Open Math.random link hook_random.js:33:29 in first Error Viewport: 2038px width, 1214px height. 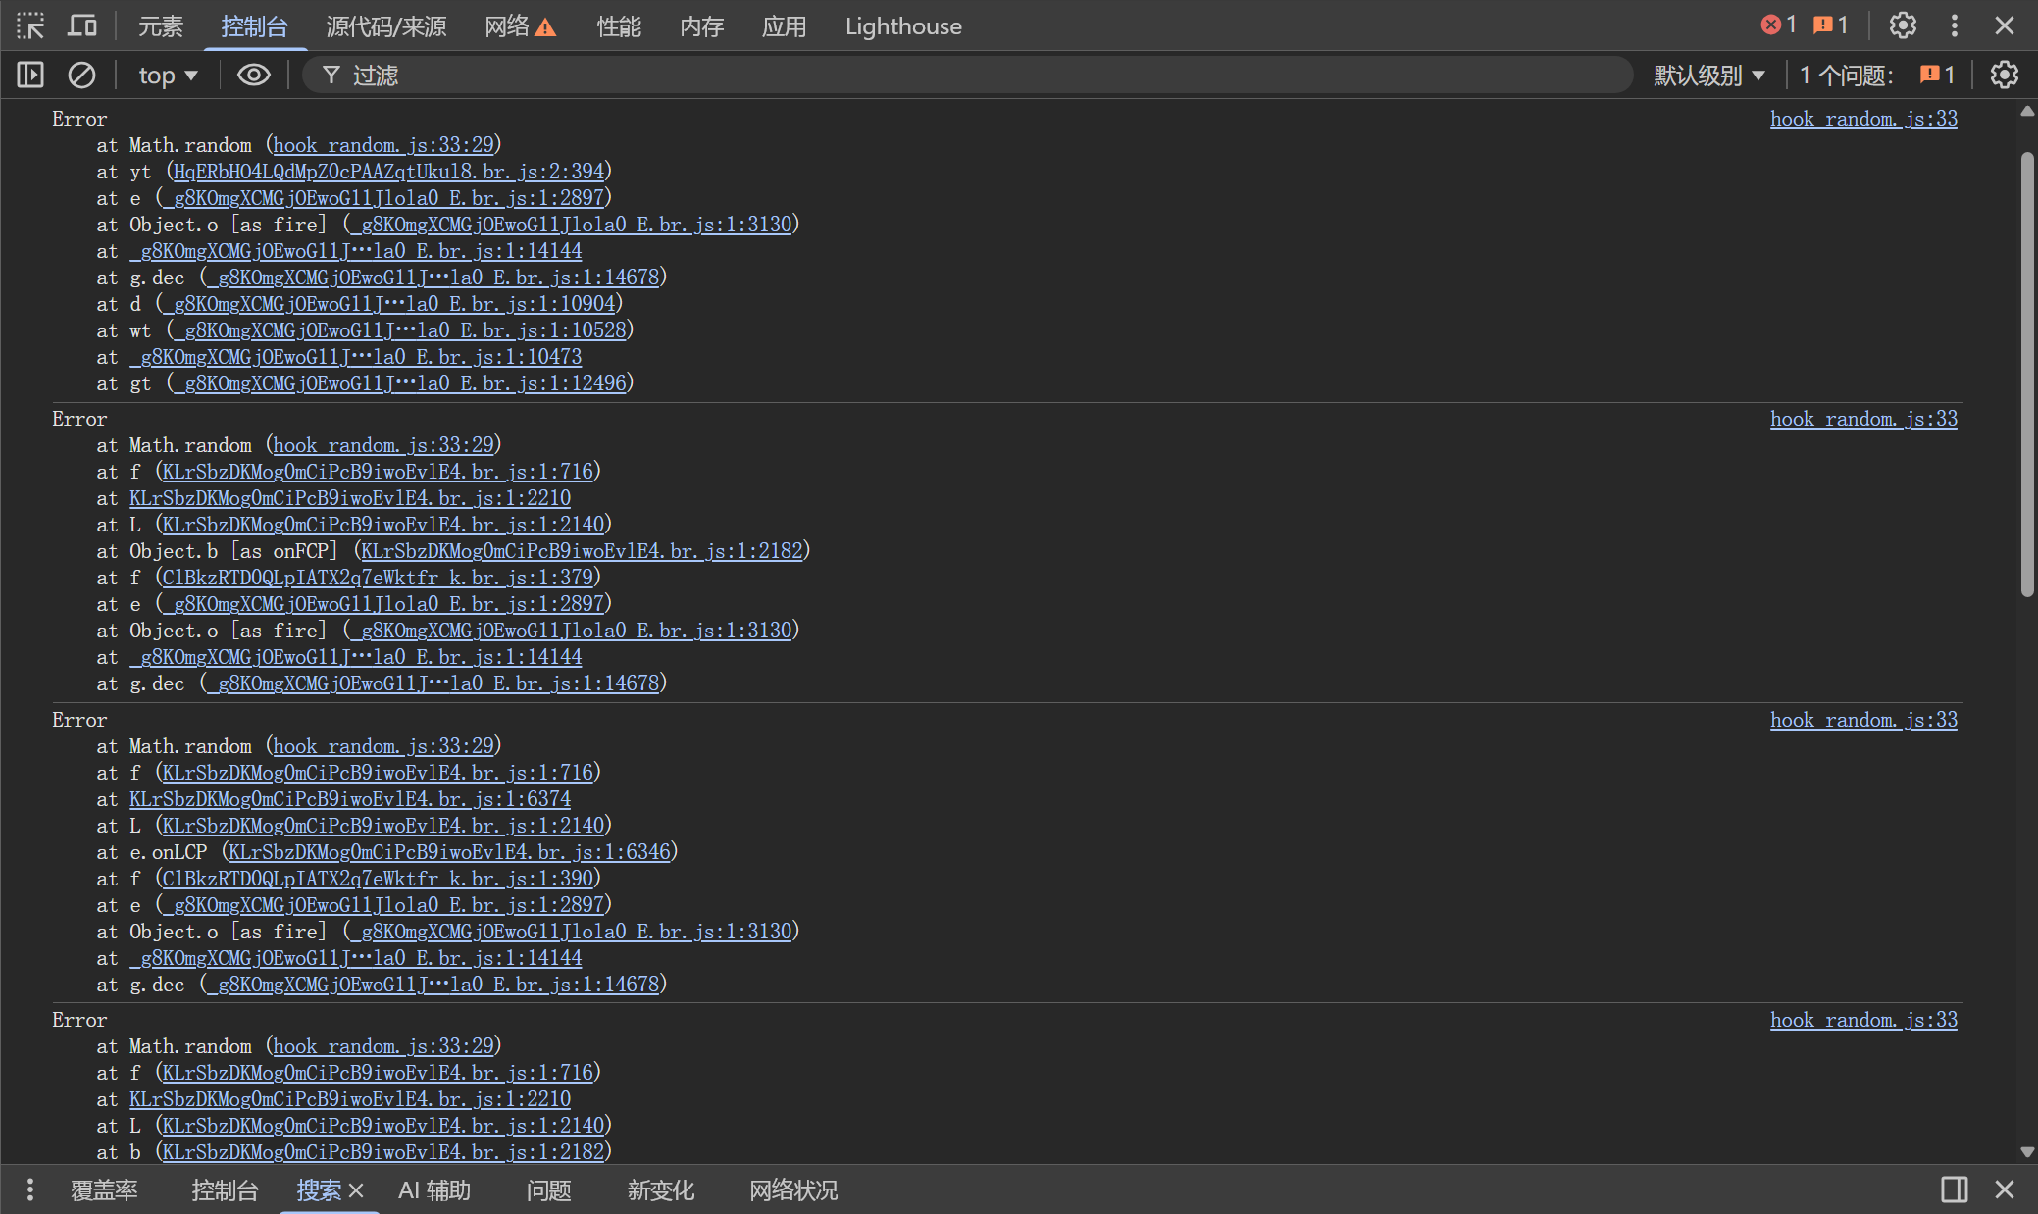click(383, 145)
